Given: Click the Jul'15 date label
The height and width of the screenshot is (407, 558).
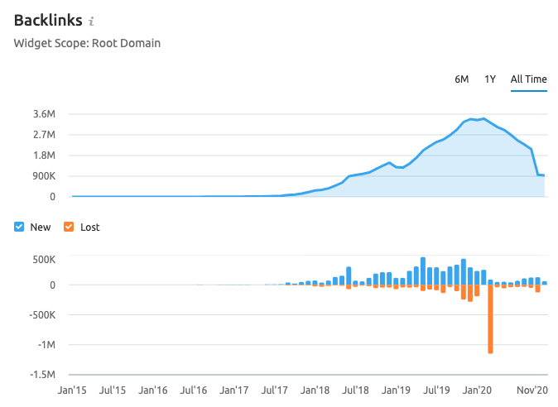Looking at the screenshot, I should 113,390.
